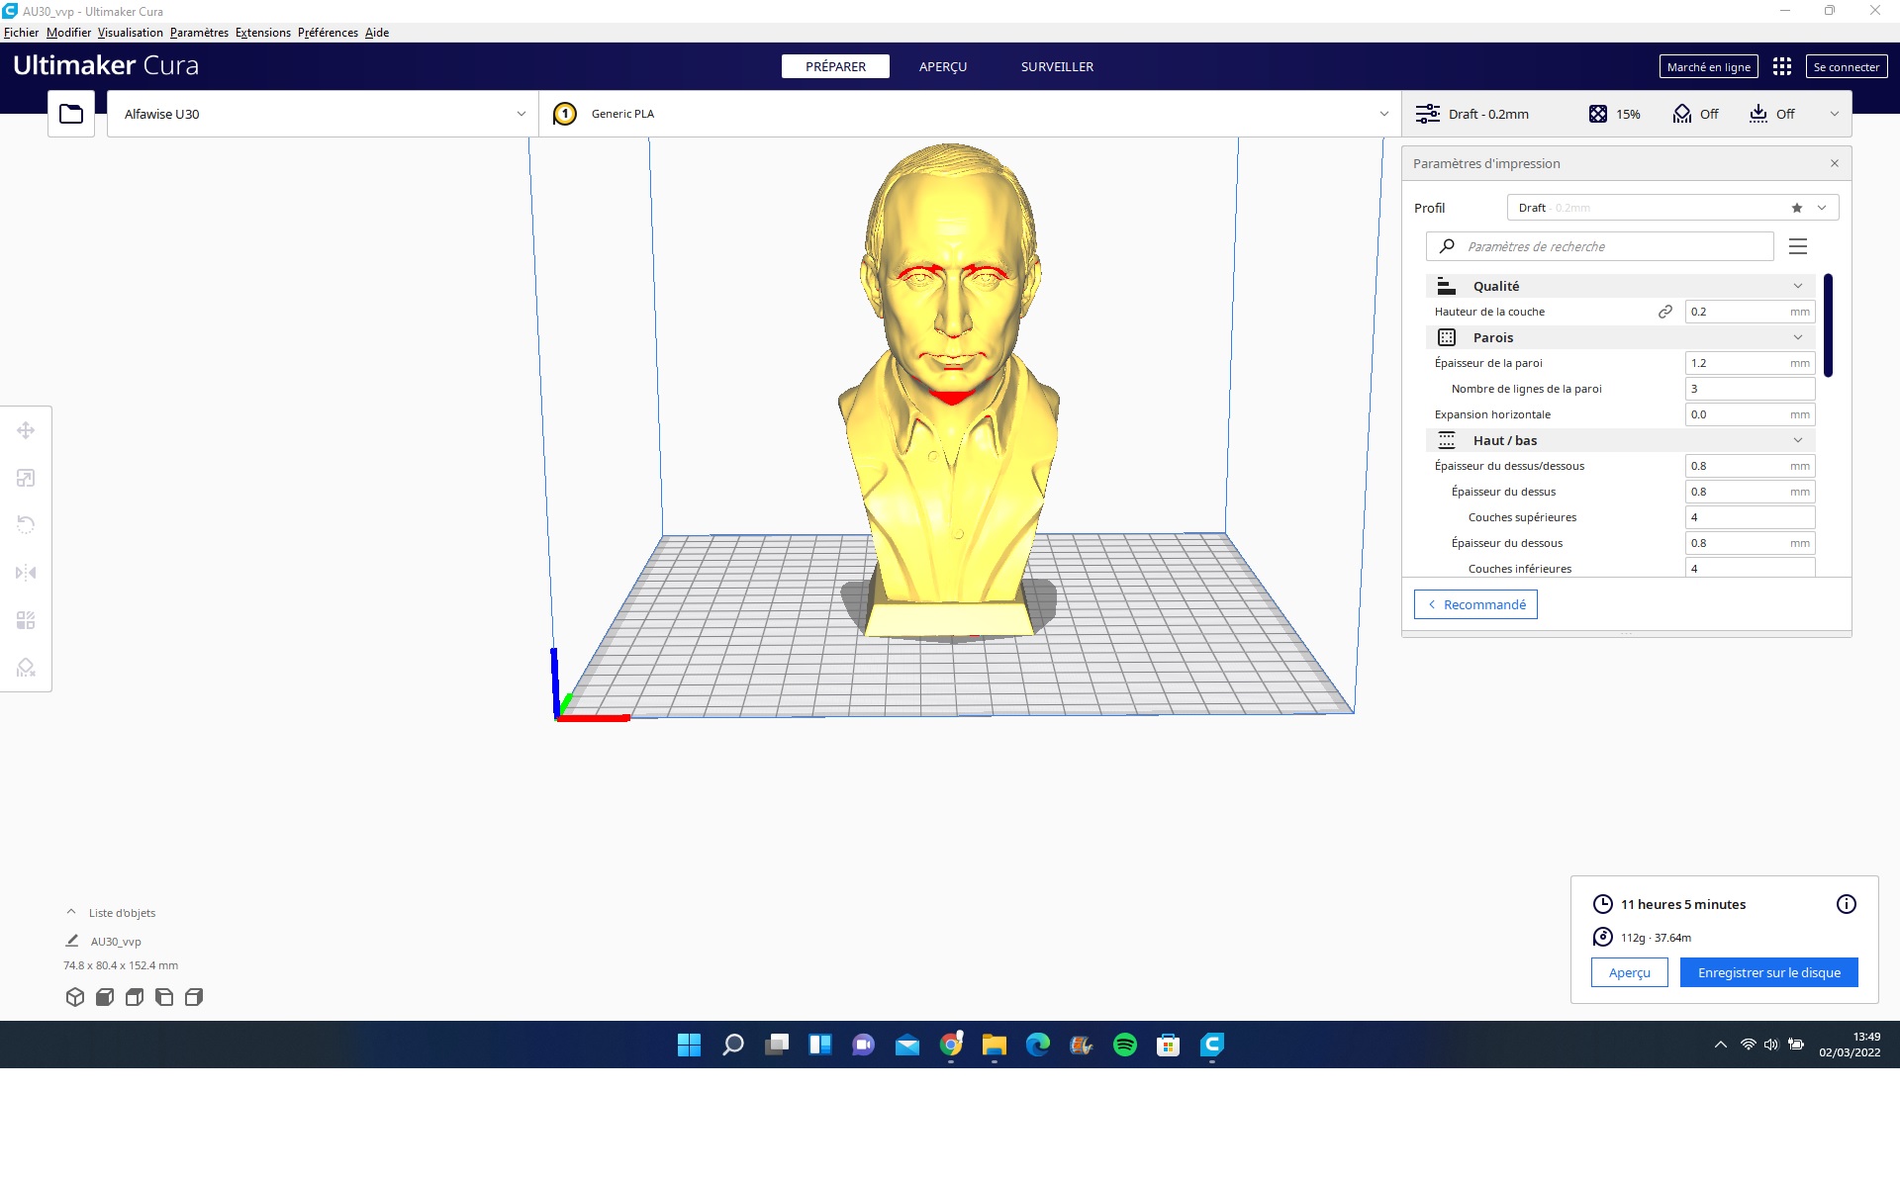Click the settings panel scrollbar
The width and height of the screenshot is (1900, 1183).
(1828, 326)
